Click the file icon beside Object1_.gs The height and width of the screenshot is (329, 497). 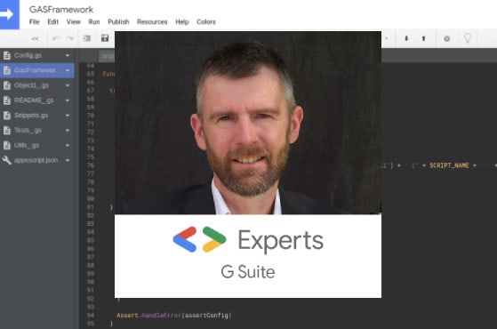pos(6,85)
